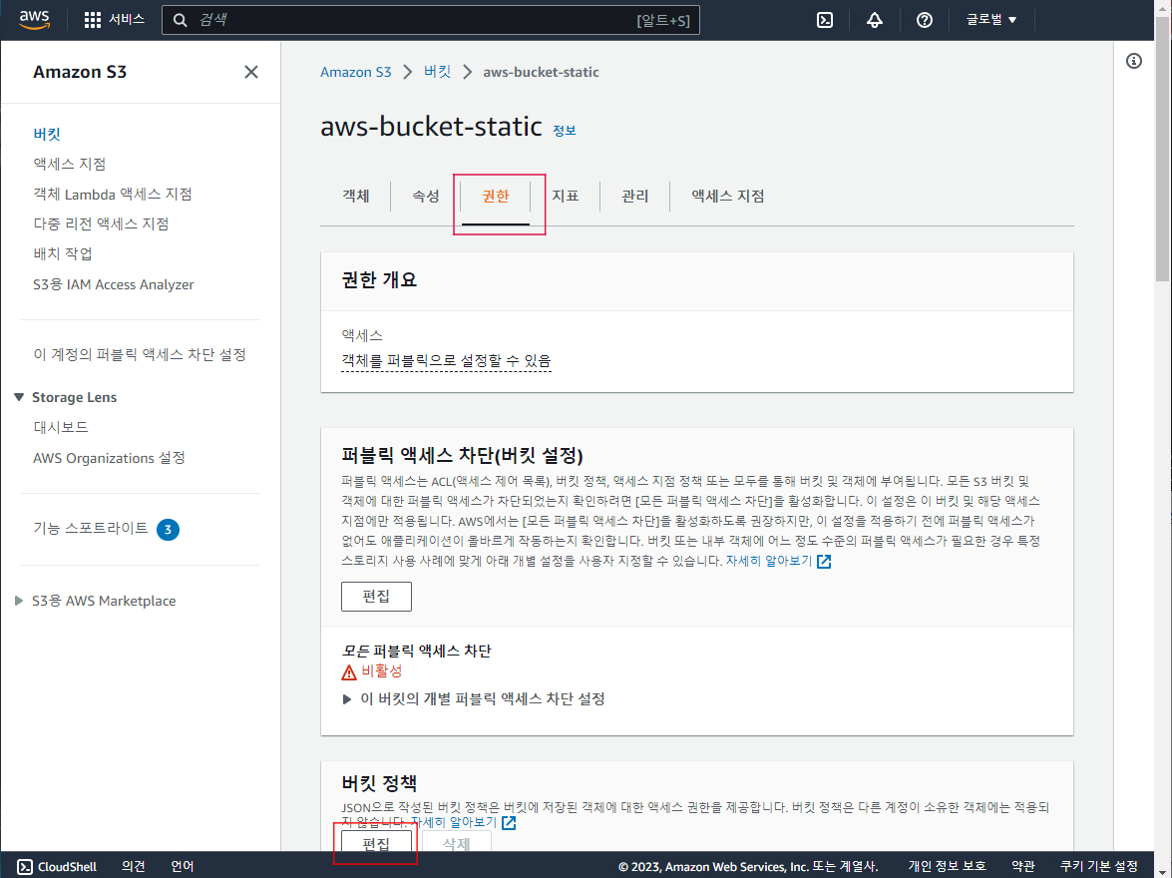Open the help question mark icon
This screenshot has width=1172, height=878.
pyautogui.click(x=925, y=20)
